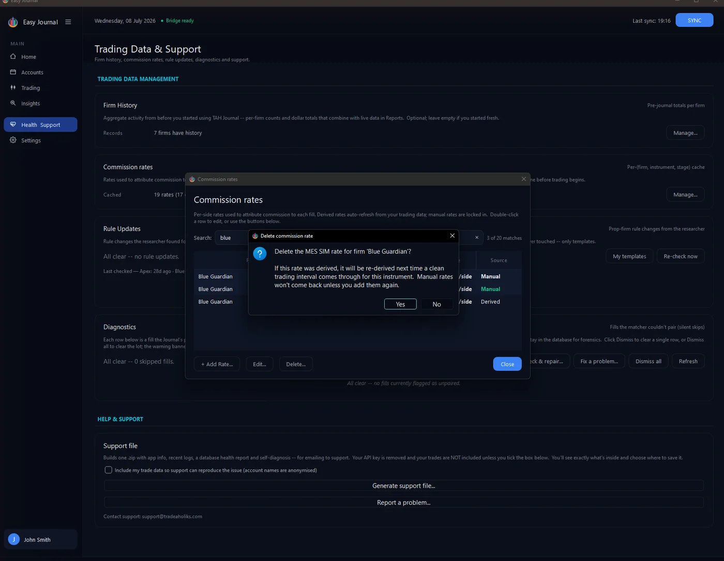The width and height of the screenshot is (724, 561).
Task: Click Generate support file button
Action: (404, 486)
